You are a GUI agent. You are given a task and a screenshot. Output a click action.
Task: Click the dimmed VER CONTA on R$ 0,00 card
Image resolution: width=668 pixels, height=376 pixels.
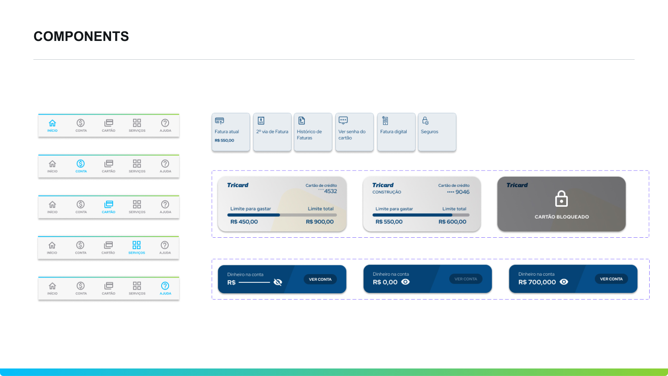[466, 279]
